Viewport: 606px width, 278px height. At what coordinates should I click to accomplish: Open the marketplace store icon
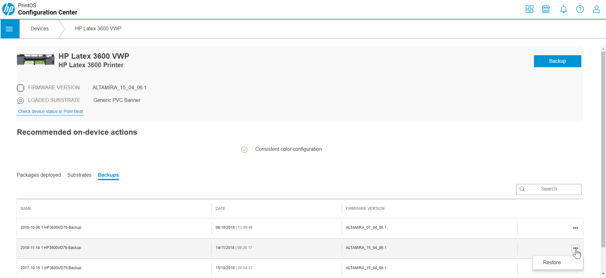(546, 9)
